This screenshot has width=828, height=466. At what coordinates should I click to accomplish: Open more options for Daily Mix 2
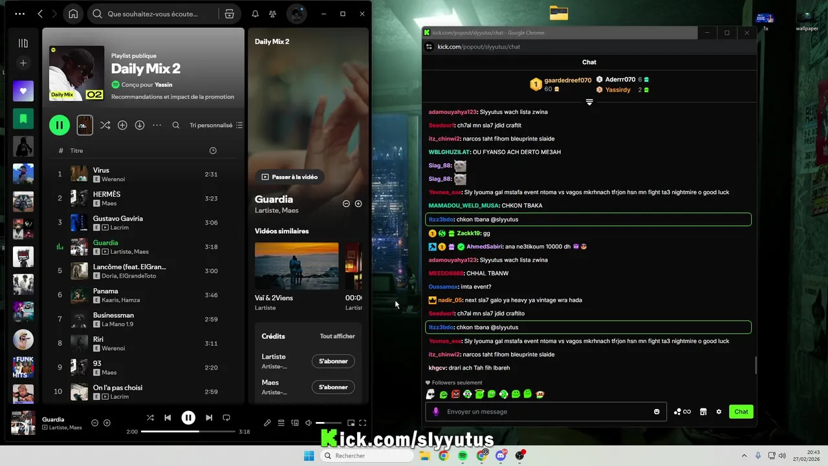click(x=157, y=125)
